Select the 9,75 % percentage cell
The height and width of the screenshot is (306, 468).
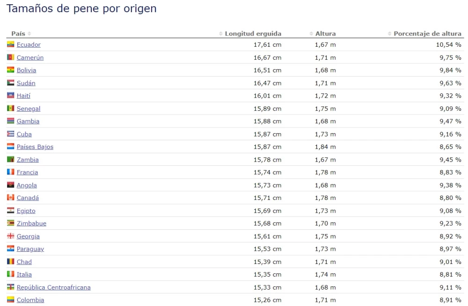tap(450, 57)
